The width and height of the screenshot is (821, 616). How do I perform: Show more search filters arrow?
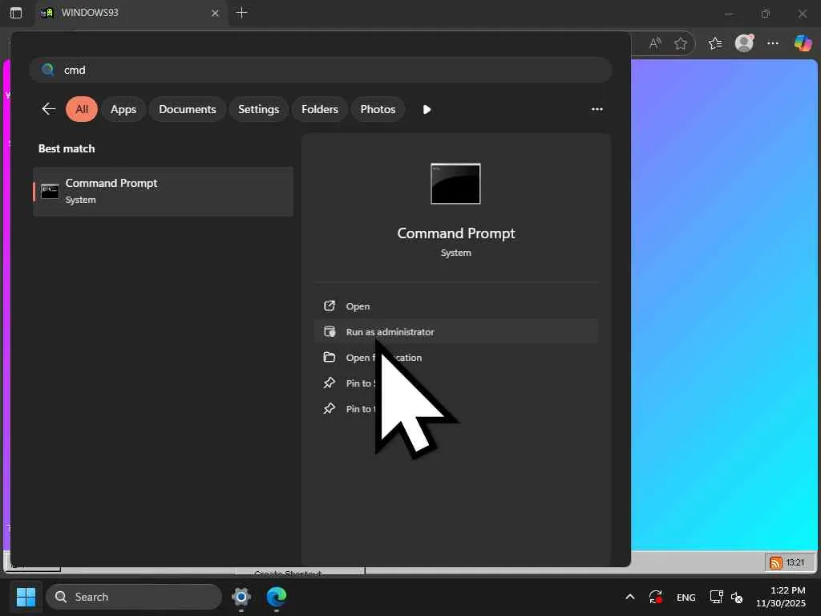pos(427,109)
